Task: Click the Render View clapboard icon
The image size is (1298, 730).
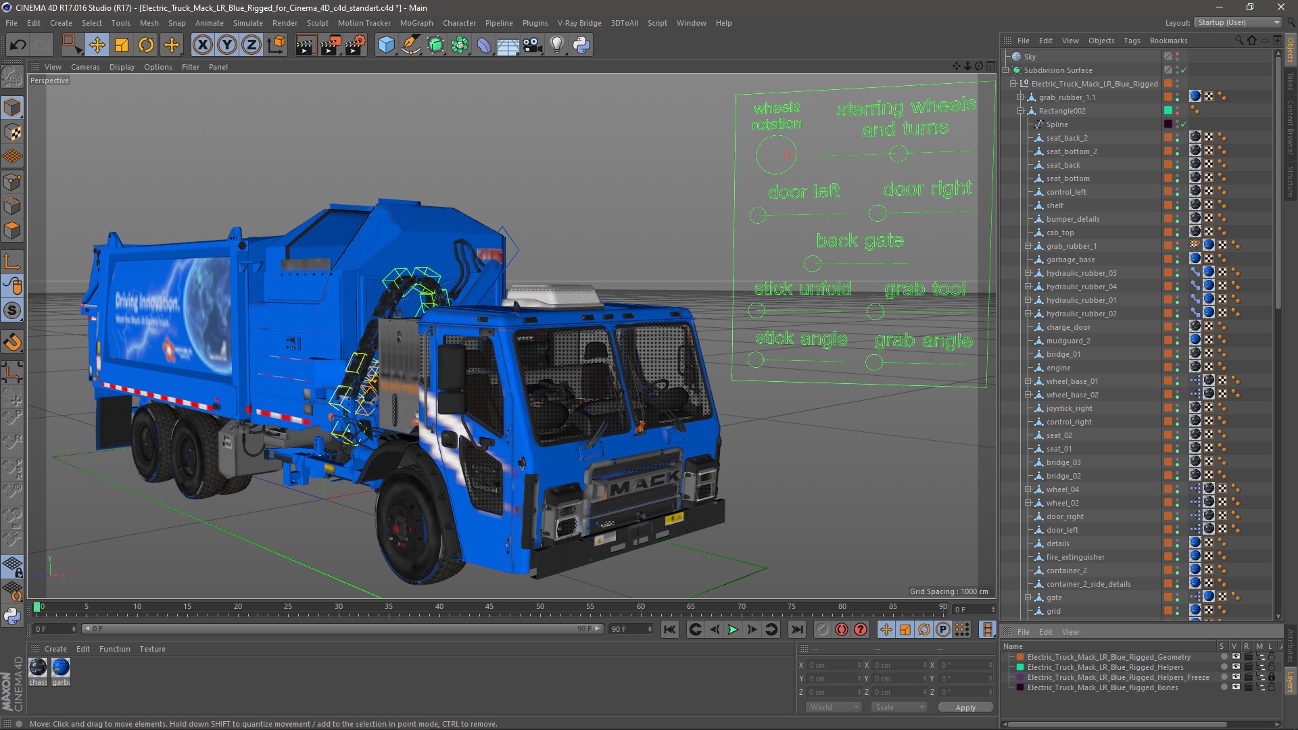Action: (306, 45)
